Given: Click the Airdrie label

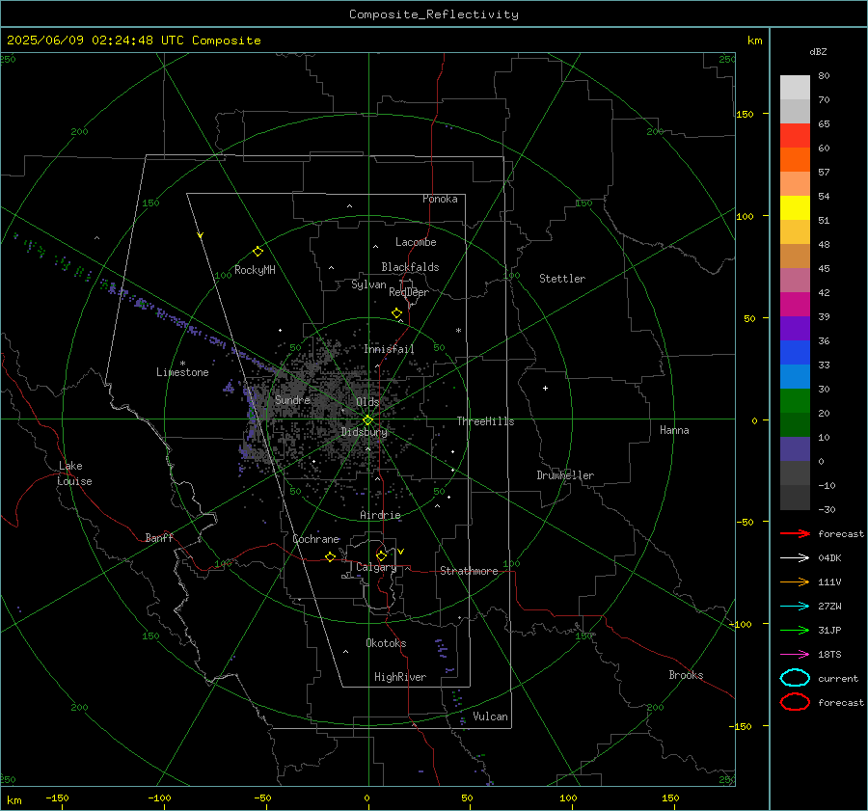Looking at the screenshot, I should (x=380, y=515).
